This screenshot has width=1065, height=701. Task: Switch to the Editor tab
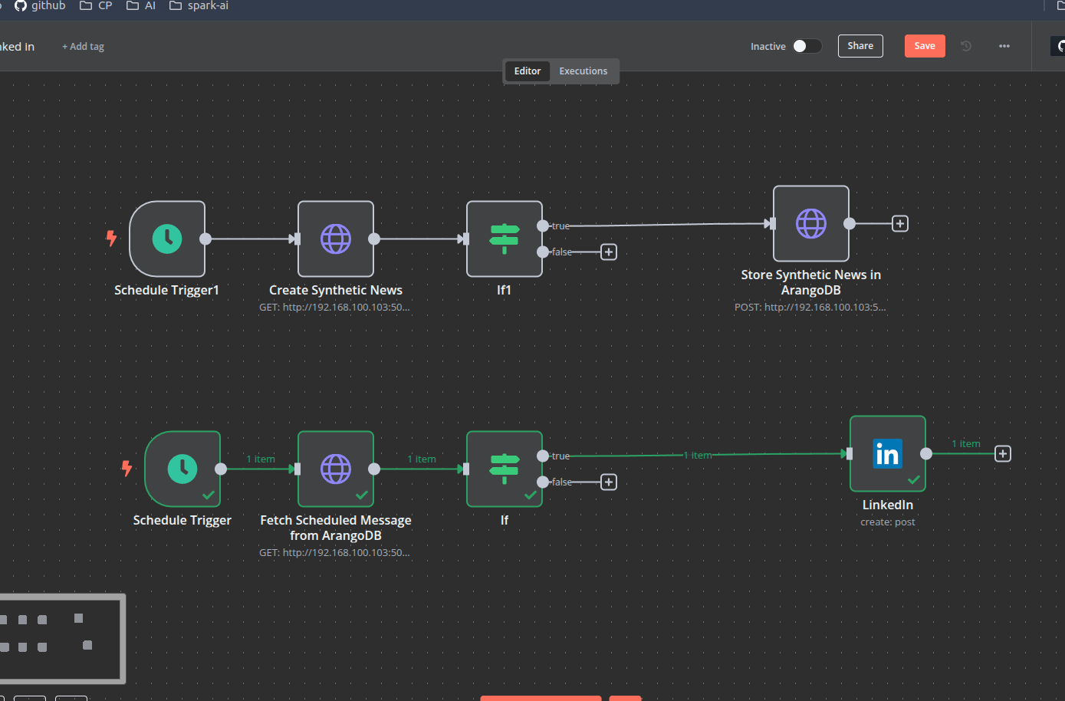point(528,71)
